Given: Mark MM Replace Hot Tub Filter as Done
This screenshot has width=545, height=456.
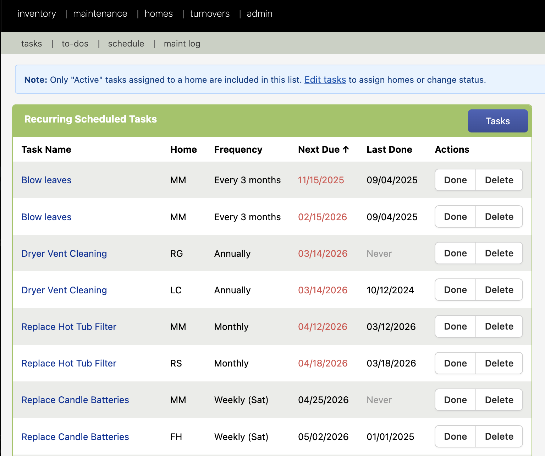Looking at the screenshot, I should click(455, 326).
